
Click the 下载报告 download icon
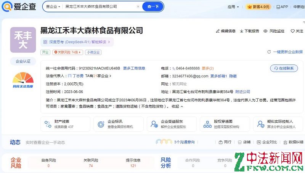[x=241, y=31]
